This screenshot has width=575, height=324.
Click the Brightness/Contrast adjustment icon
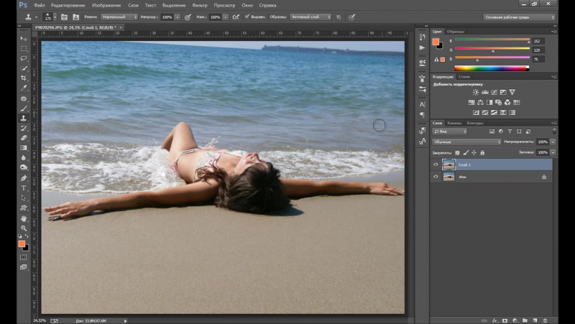point(476,93)
